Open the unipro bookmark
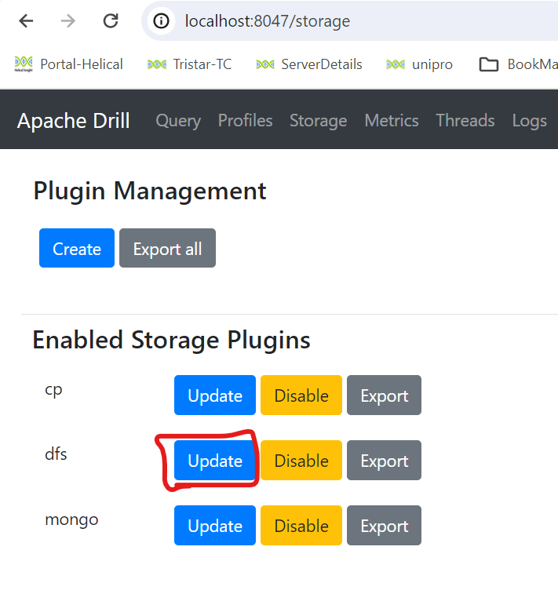Screen dimensions: 558x594 click(419, 64)
